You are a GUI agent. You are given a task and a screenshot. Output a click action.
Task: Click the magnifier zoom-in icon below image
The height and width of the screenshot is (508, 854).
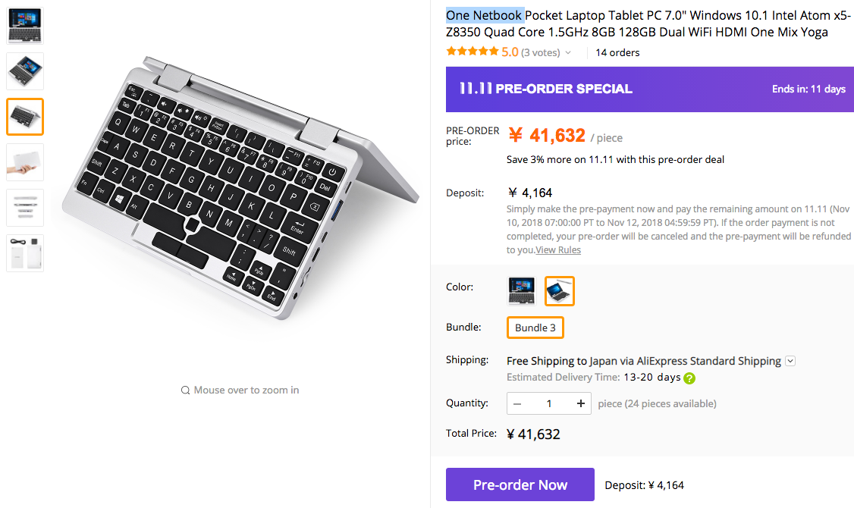(186, 390)
